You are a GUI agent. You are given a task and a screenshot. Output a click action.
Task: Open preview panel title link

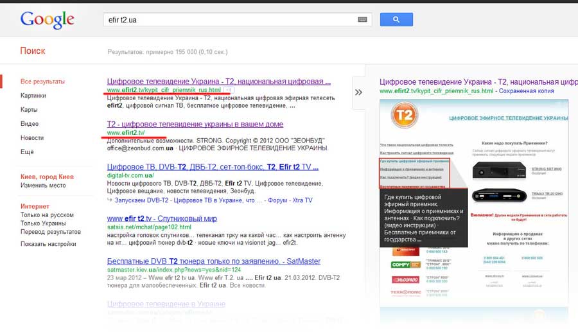pos(479,82)
